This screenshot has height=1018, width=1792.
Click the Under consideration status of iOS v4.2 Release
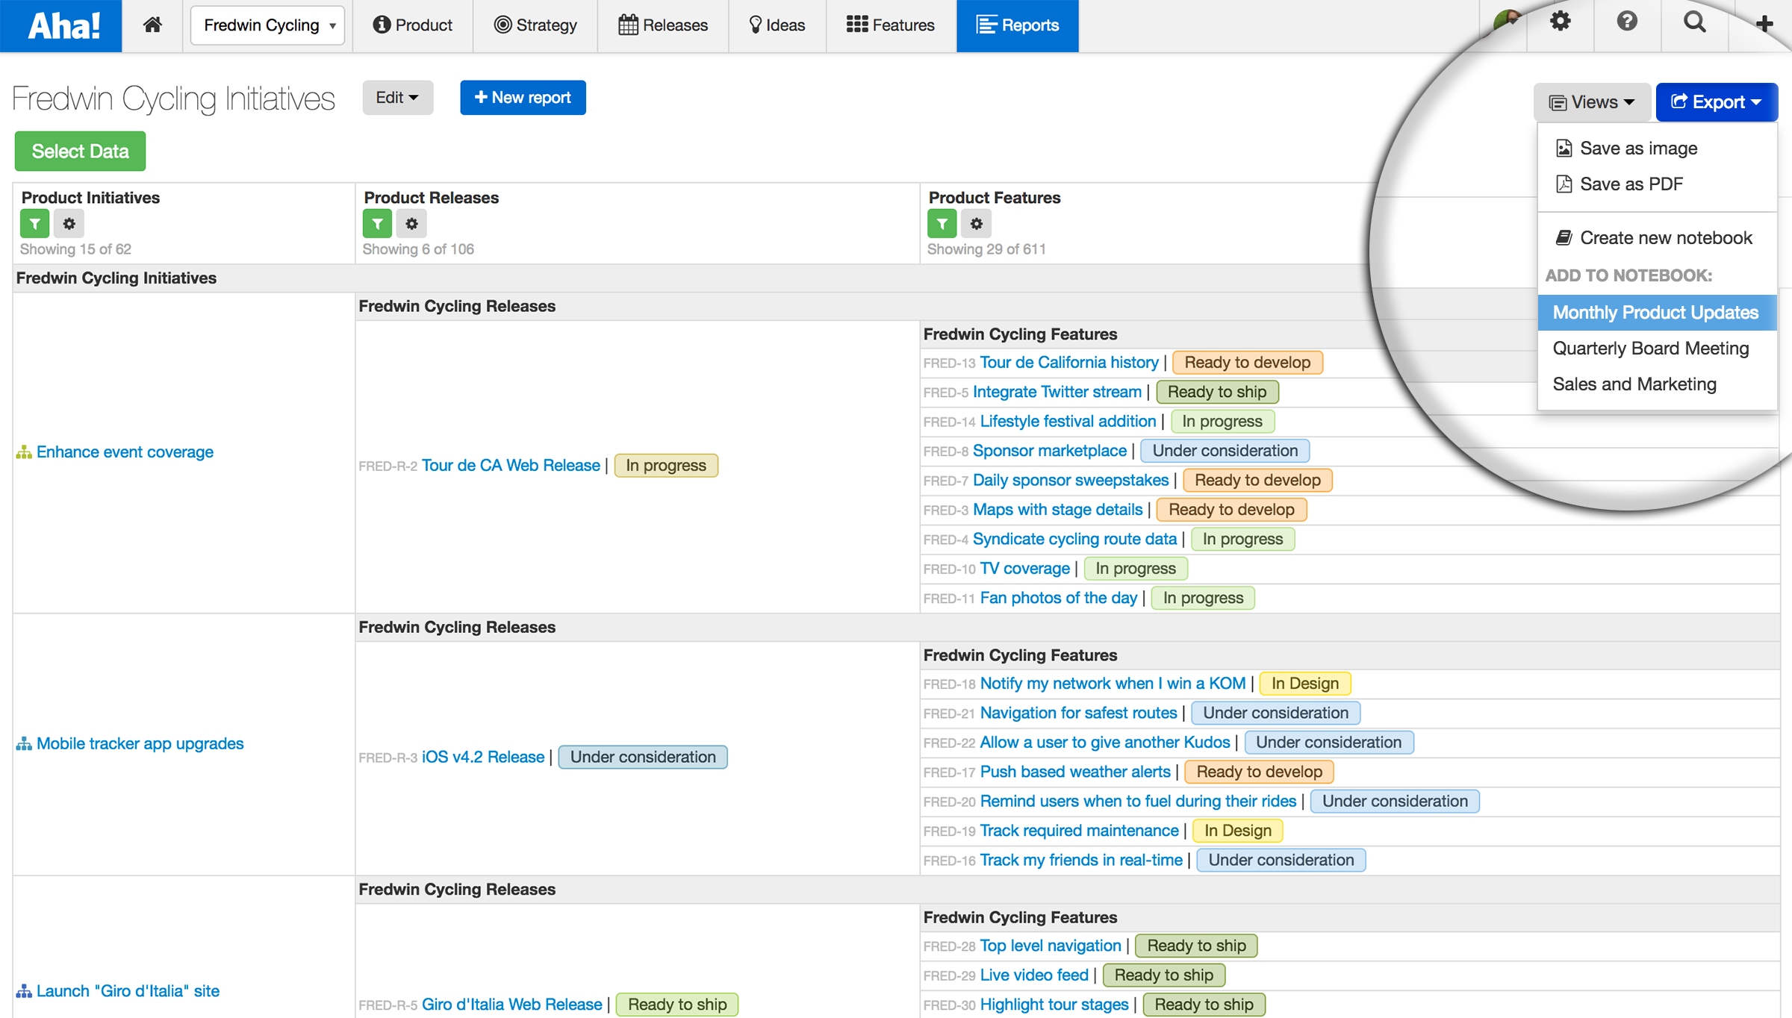643,758
